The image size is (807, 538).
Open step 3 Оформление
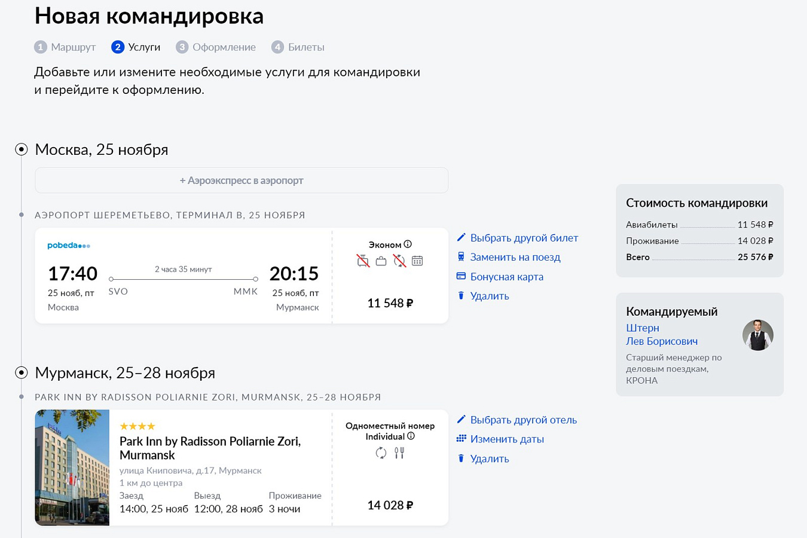tap(216, 47)
